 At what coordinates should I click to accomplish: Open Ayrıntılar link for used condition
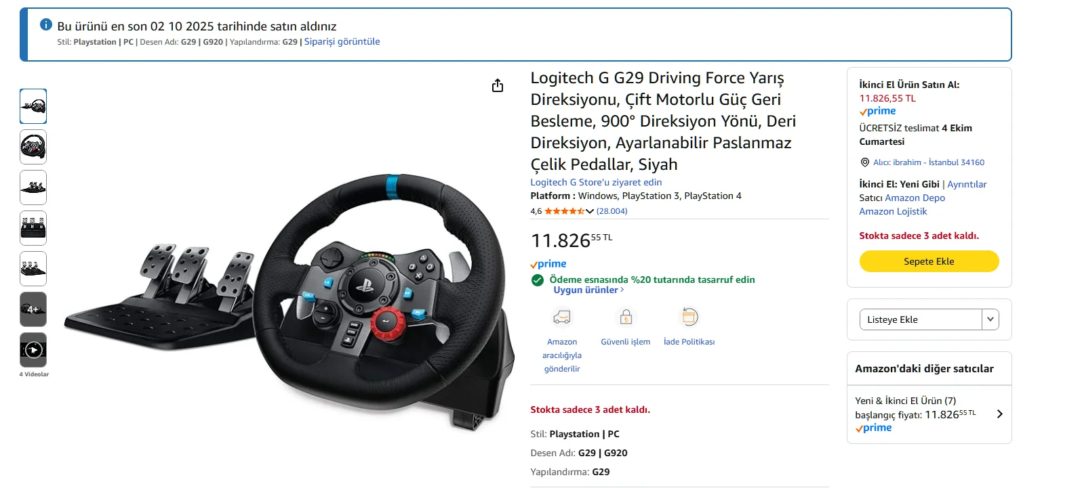point(967,184)
